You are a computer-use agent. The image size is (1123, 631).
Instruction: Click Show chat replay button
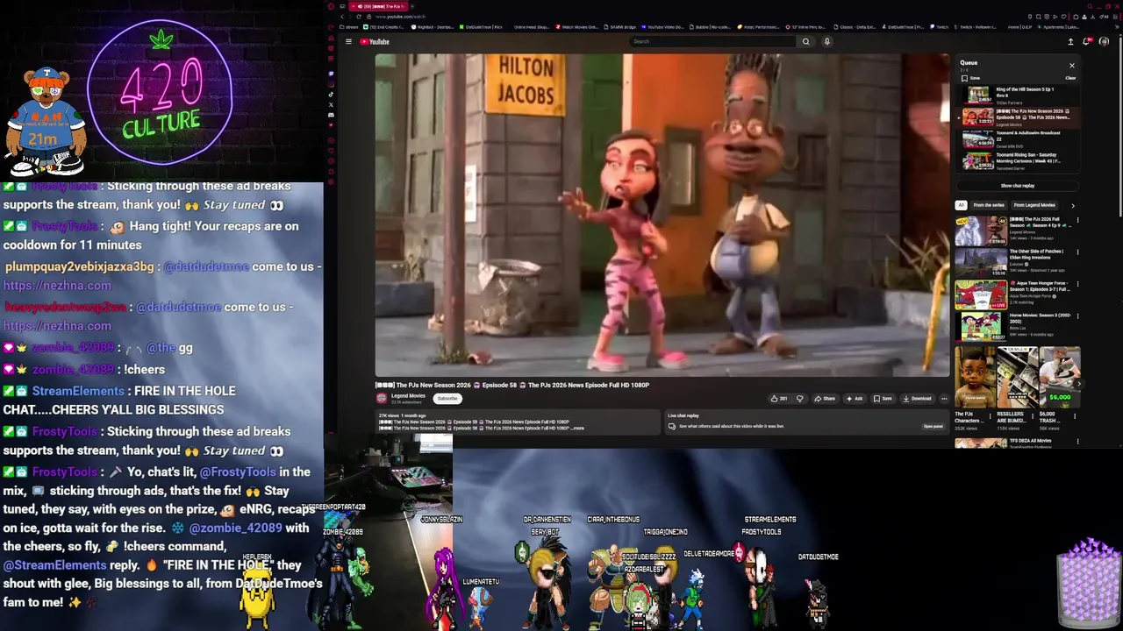pyautogui.click(x=1018, y=186)
